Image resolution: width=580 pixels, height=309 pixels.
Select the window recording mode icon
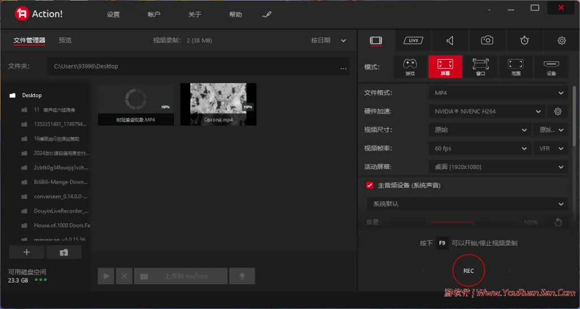click(480, 67)
